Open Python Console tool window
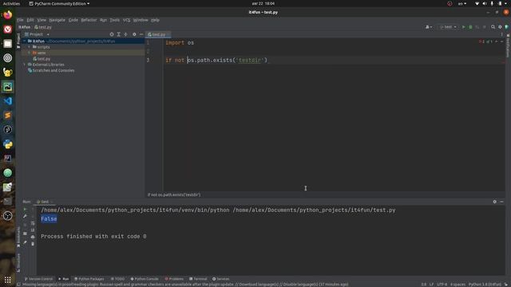 [x=145, y=279]
